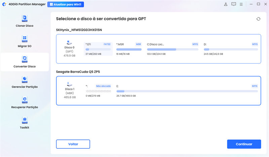Viewport: 269px width, 157px height.
Task: Click the 4DDiG app logo
Action: click(x=4, y=4)
